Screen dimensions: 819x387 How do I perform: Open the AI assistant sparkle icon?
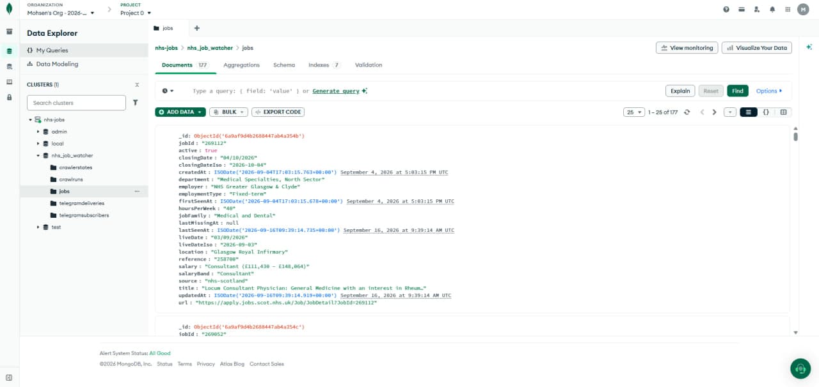(809, 47)
